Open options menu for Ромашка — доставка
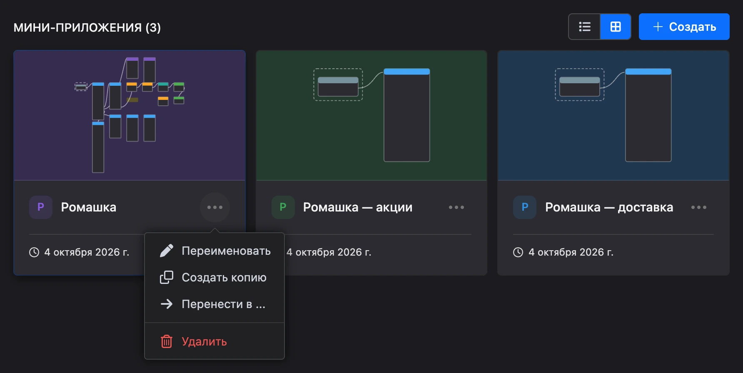The height and width of the screenshot is (373, 743). click(699, 207)
